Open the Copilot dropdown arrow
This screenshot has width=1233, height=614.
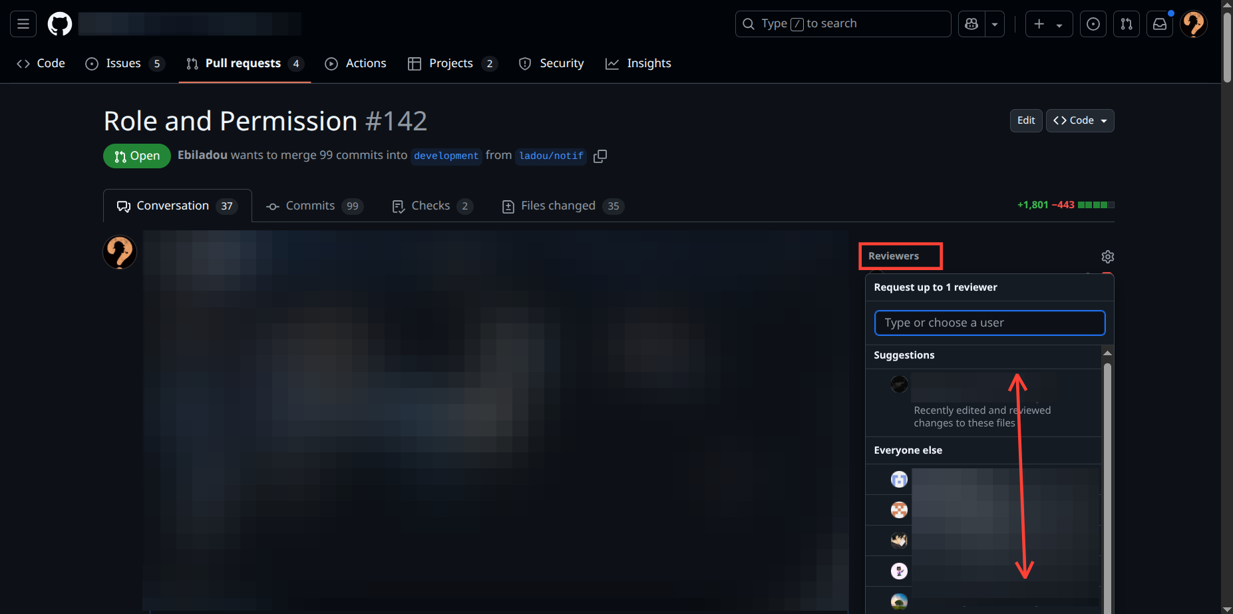[995, 24]
